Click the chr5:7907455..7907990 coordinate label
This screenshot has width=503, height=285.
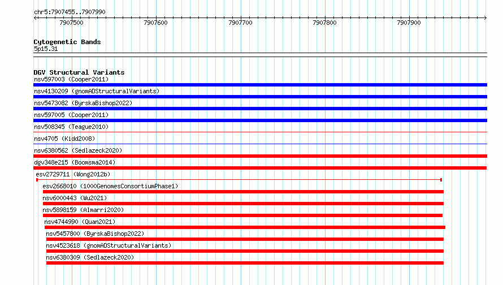pyautogui.click(x=70, y=12)
